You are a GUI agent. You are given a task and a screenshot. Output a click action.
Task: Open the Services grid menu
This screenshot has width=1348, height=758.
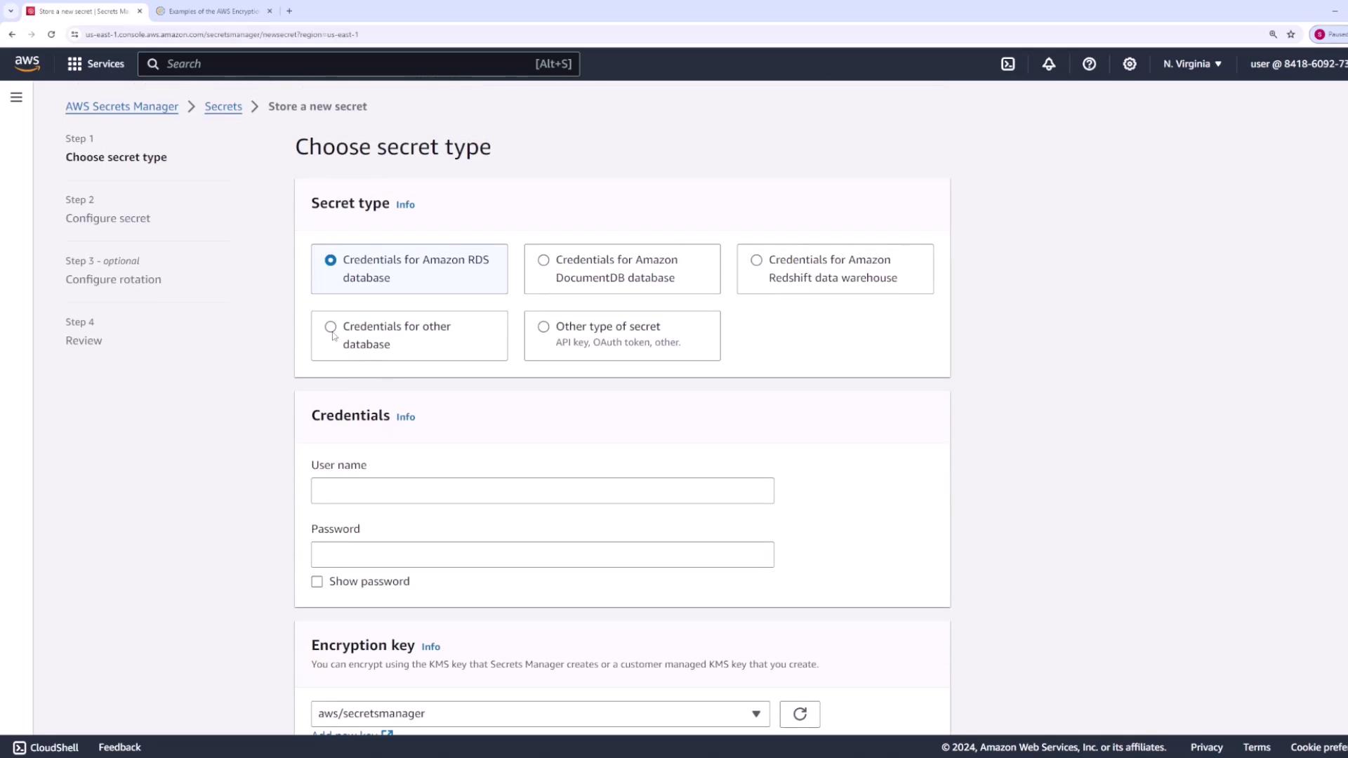click(x=95, y=64)
